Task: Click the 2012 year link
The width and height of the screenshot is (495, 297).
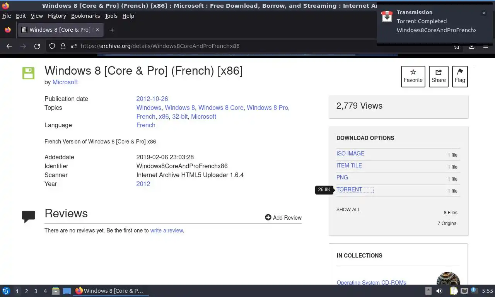Action: (143, 184)
